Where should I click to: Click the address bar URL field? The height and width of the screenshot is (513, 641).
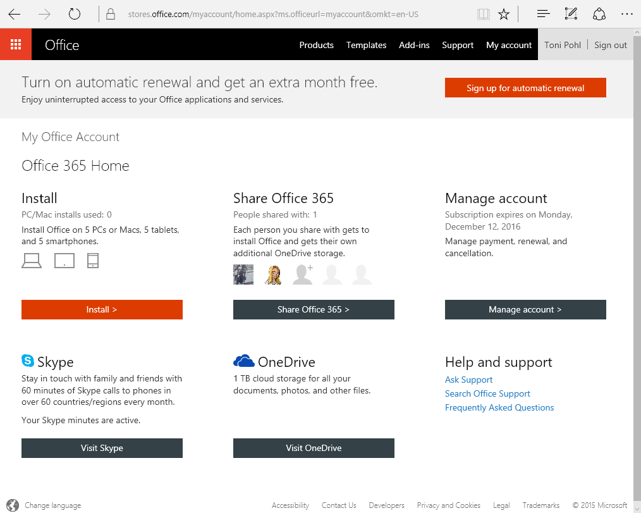(x=284, y=14)
